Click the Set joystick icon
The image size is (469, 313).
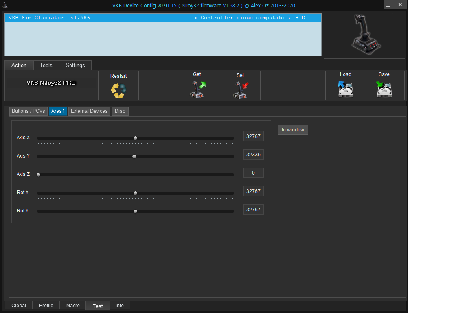click(241, 90)
